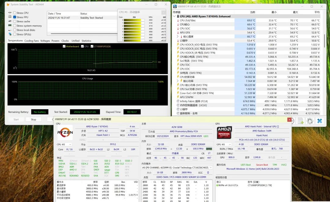
Task: Toggle the Motherboard graph checkbox
Action: coord(64,46)
